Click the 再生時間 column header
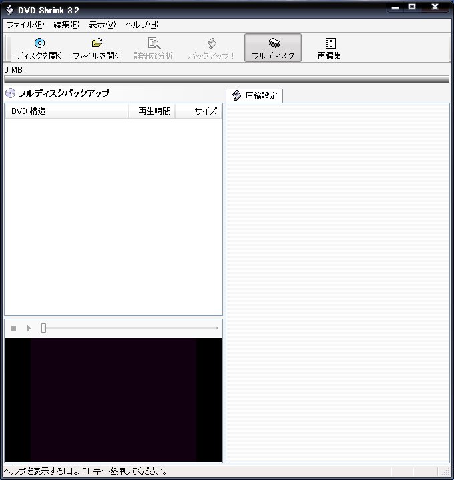 click(x=152, y=111)
